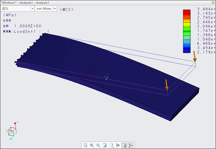Click the Refit view magnifier icon
The image size is (216, 149).
(85, 145)
